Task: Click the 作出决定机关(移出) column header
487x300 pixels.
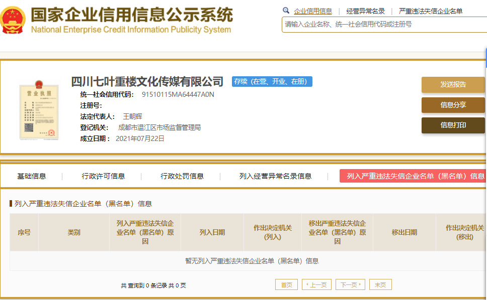Action: (461, 232)
